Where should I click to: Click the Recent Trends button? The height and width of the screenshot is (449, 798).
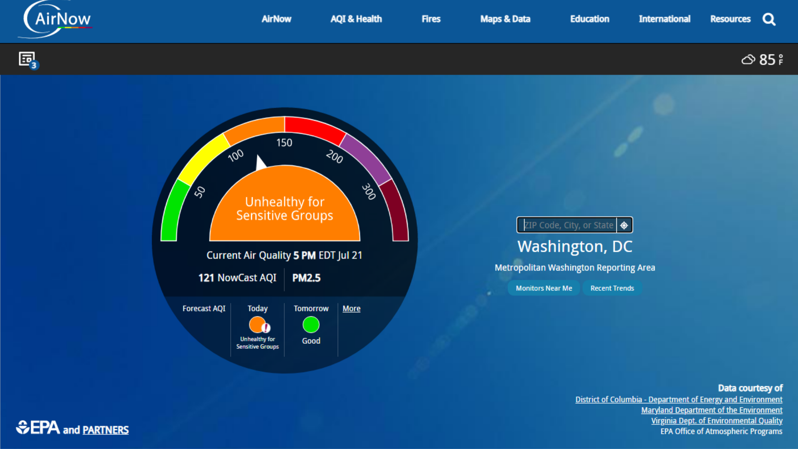612,288
